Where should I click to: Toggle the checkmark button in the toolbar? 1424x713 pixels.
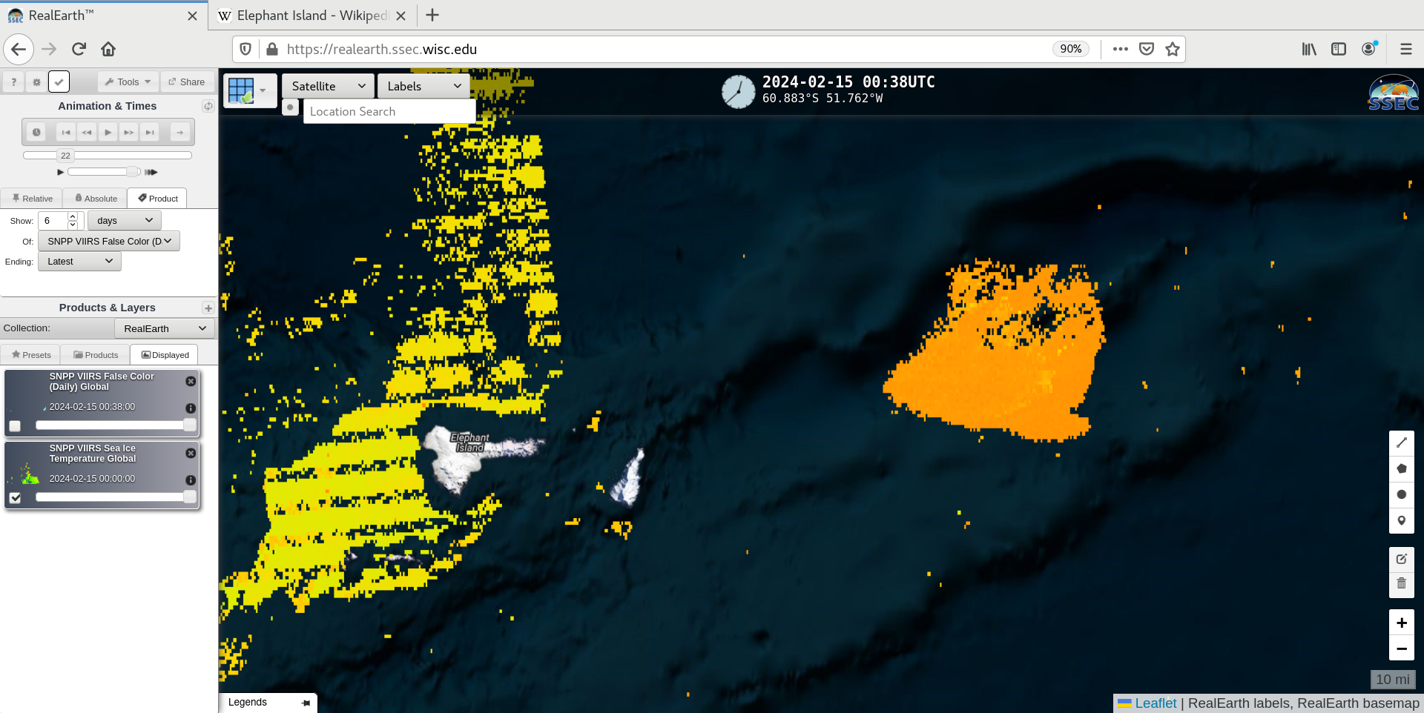pyautogui.click(x=59, y=82)
